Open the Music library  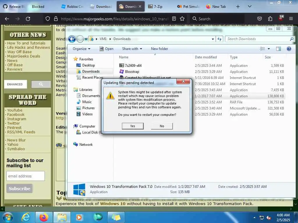[x=84, y=102]
